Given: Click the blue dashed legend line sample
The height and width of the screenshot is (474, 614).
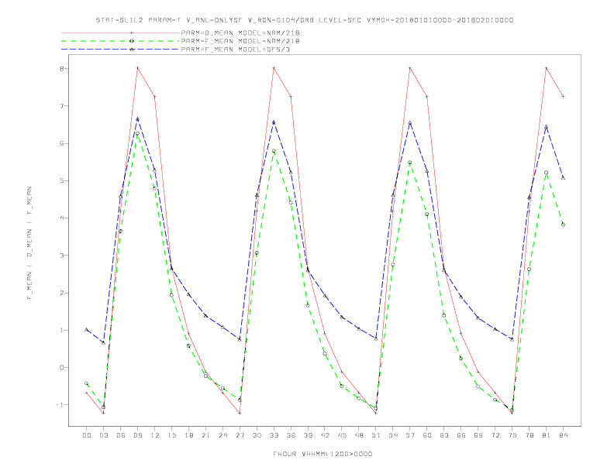Looking at the screenshot, I should tap(120, 50).
